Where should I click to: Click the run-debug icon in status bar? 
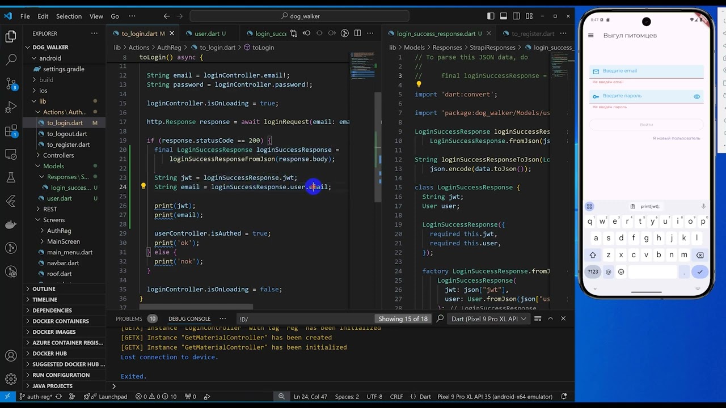(x=207, y=397)
